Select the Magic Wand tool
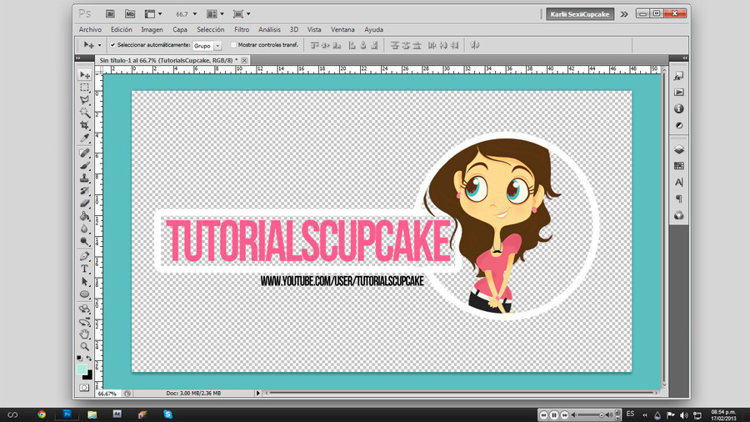The height and width of the screenshot is (422, 750). coord(85,113)
